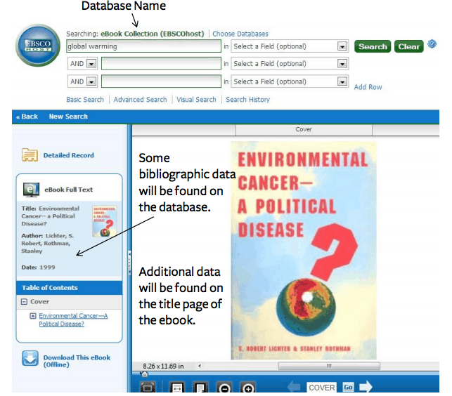Click the eBook Full Text monitor icon

(31, 190)
